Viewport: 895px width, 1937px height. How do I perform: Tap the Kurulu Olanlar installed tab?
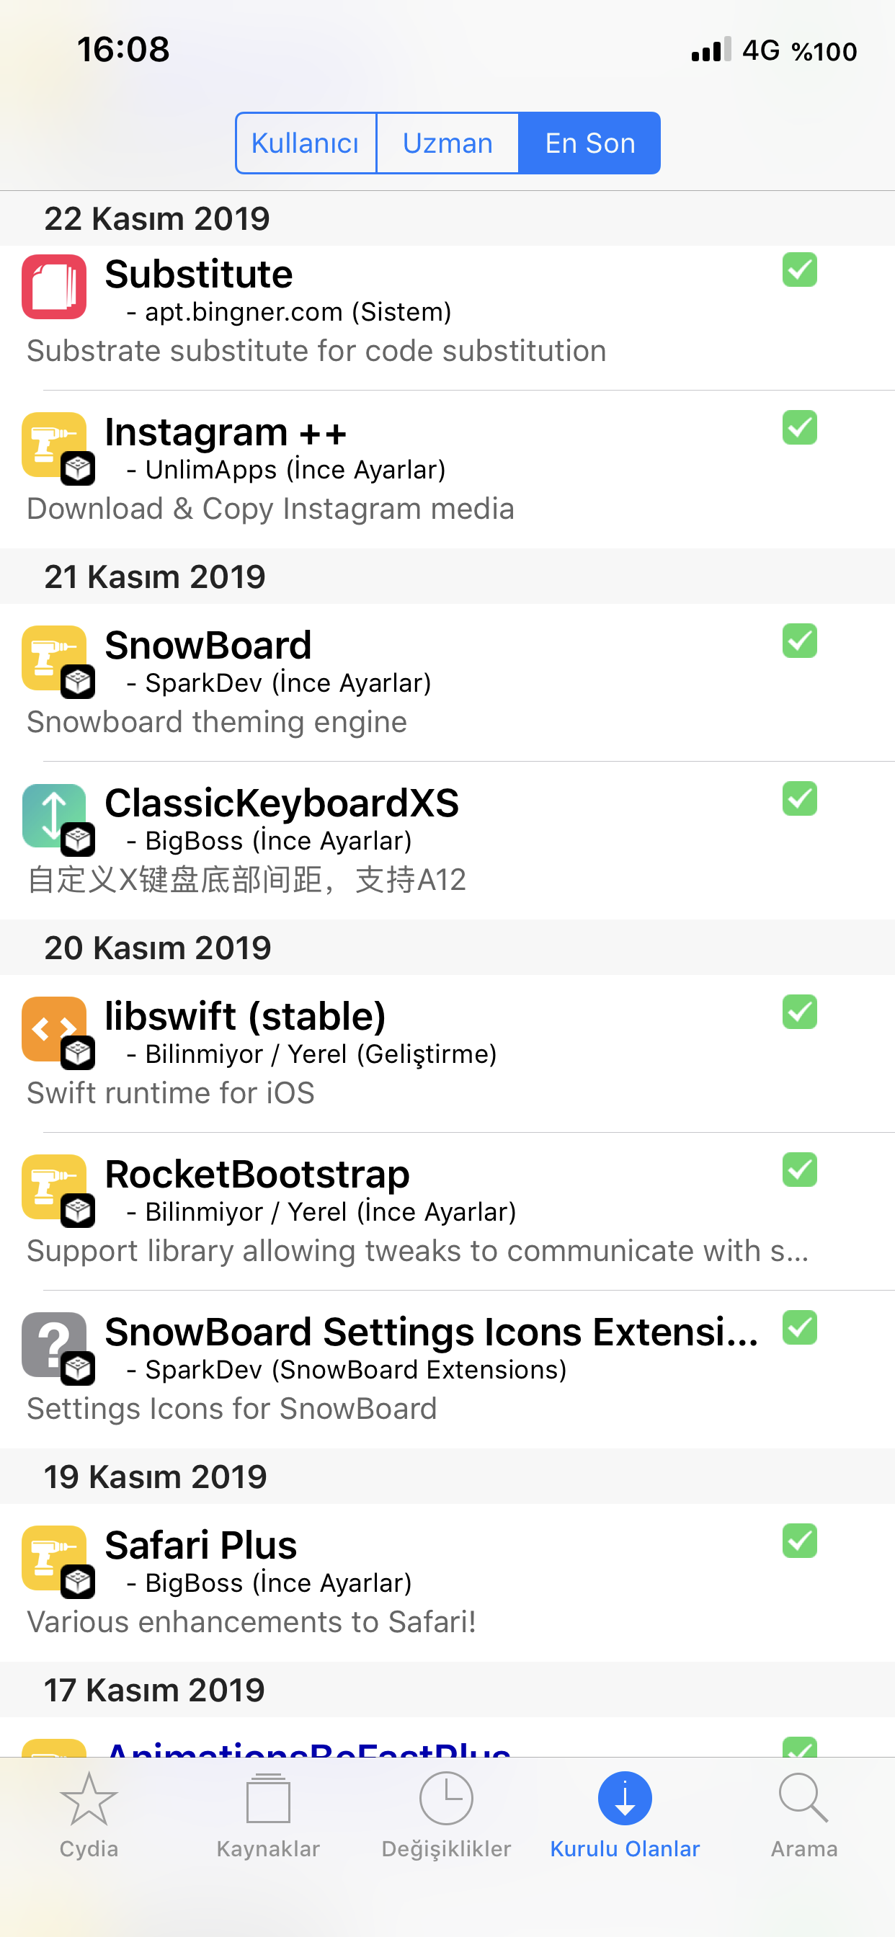click(624, 1814)
